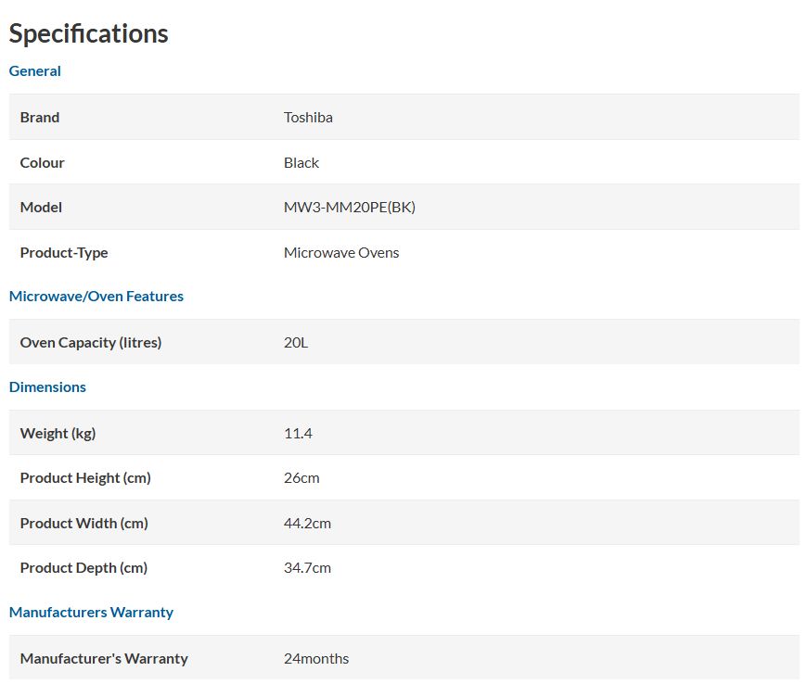This screenshot has height=684, width=808.
Task: Click the Model label
Action: point(41,208)
